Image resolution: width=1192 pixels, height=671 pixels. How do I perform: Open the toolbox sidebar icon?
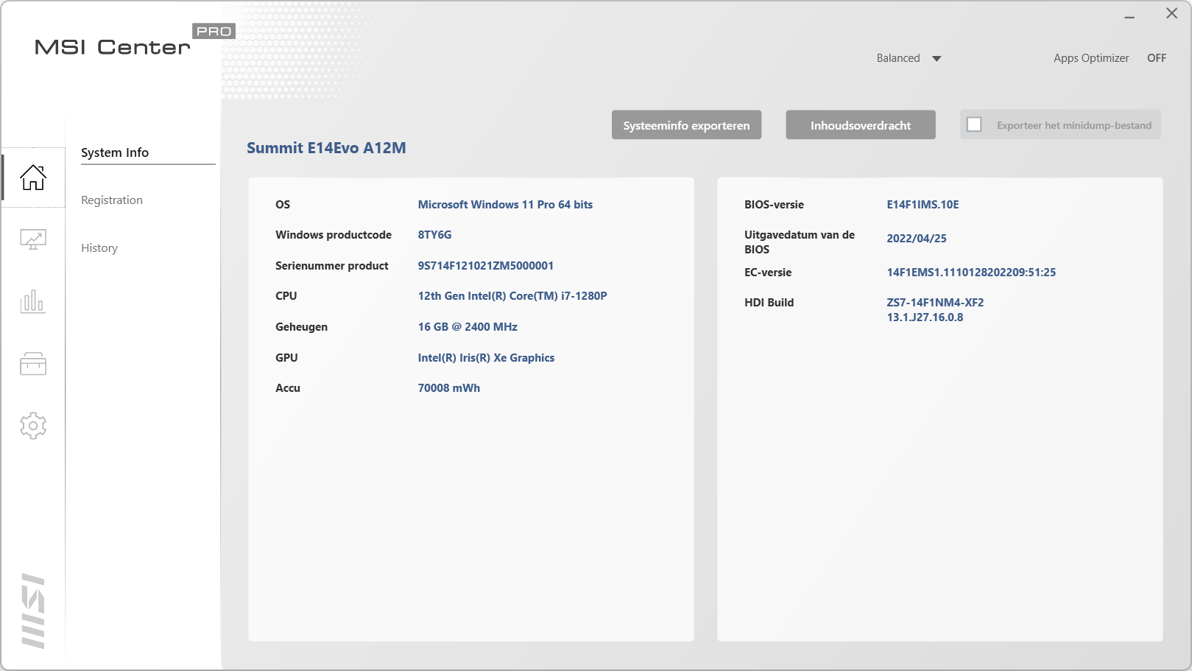coord(33,363)
